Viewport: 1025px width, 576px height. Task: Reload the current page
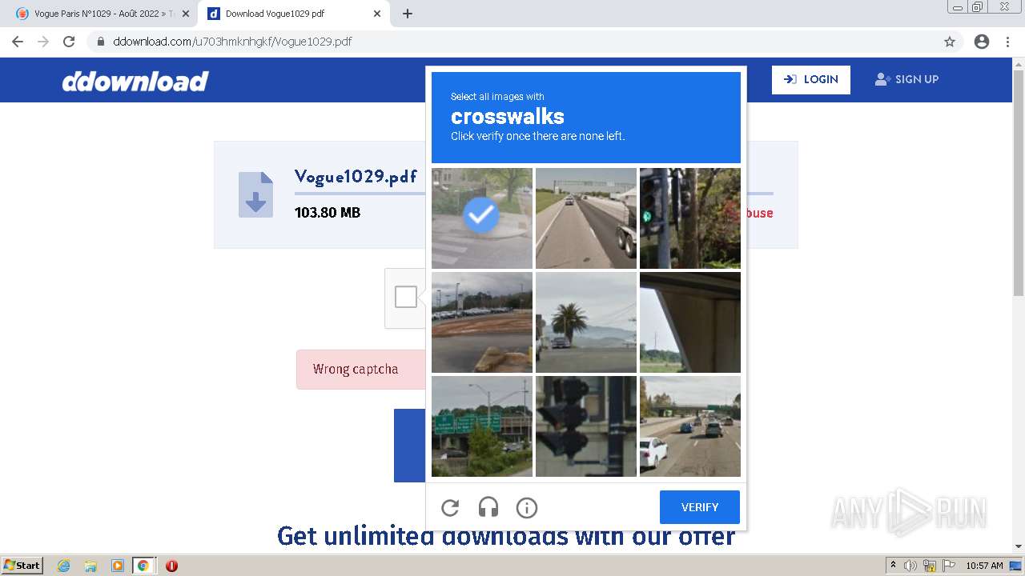tap(69, 42)
